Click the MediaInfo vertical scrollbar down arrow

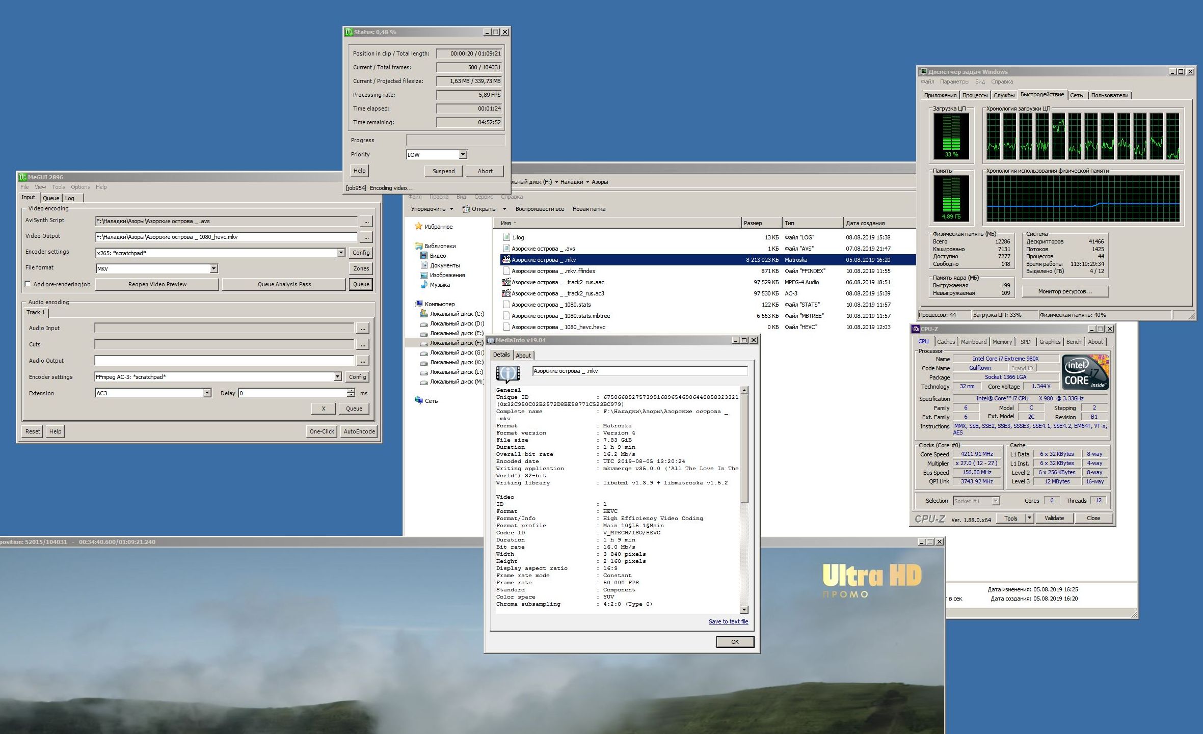coord(744,610)
